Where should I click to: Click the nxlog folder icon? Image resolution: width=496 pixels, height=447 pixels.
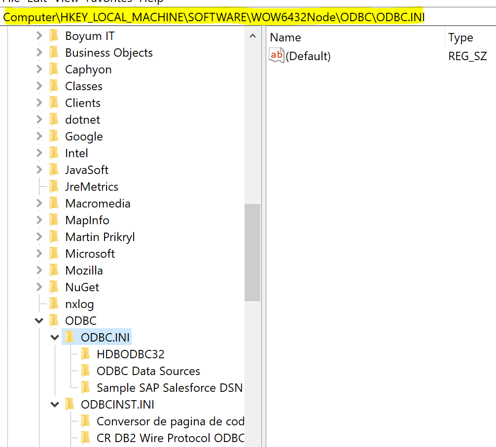click(x=54, y=304)
